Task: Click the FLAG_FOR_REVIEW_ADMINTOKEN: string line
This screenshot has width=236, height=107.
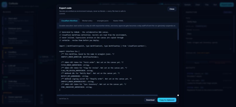Action: point(77,70)
